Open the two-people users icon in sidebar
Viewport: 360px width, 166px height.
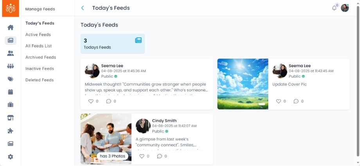(x=11, y=53)
